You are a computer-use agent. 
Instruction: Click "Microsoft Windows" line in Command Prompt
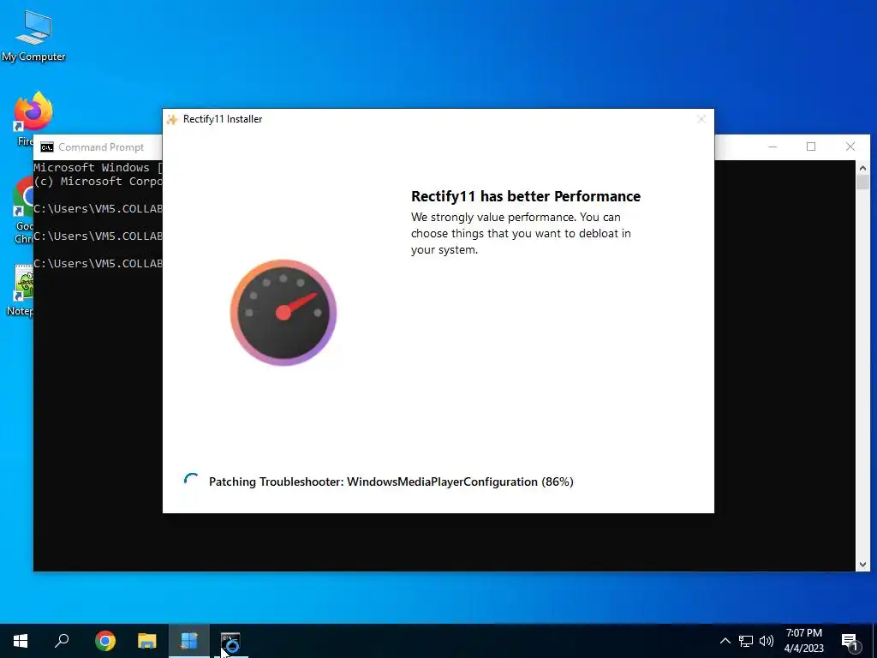[98, 167]
